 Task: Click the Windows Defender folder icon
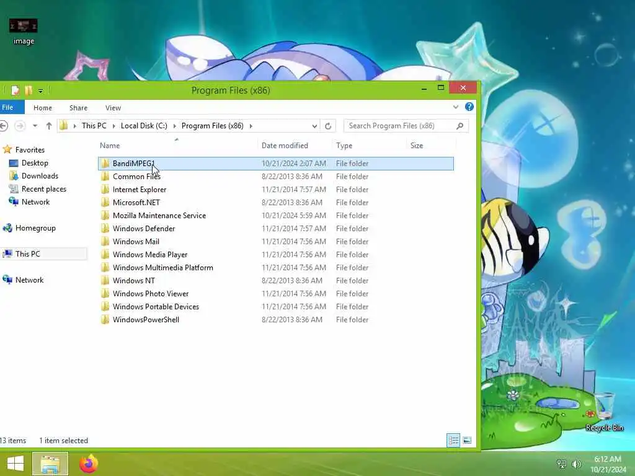105,229
